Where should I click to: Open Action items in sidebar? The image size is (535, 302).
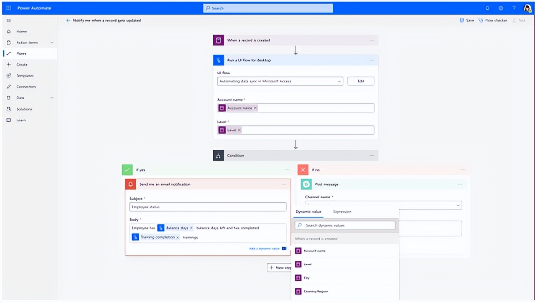tap(27, 43)
